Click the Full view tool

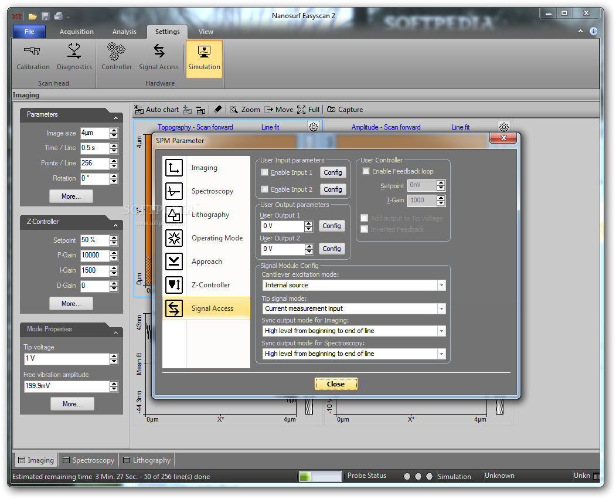pos(308,110)
